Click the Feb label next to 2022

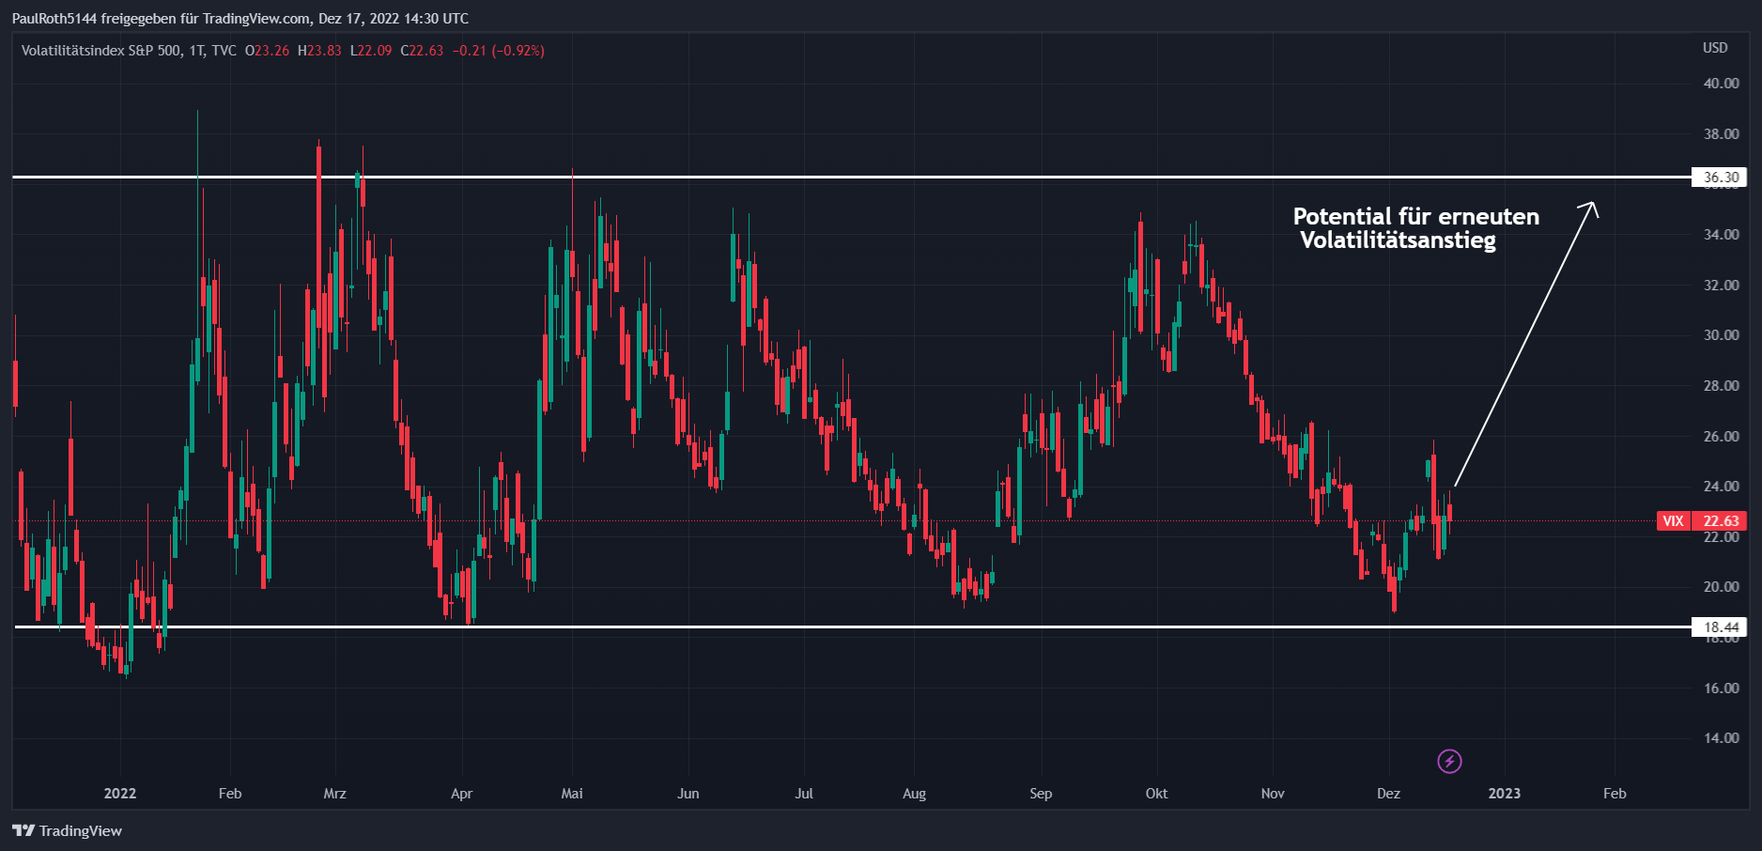tap(230, 794)
